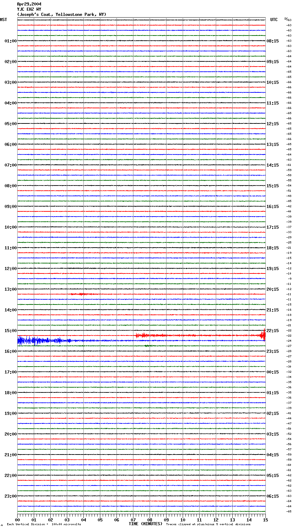Click minute 08 on the time axis
The image size is (293, 529).
[x=150, y=519]
